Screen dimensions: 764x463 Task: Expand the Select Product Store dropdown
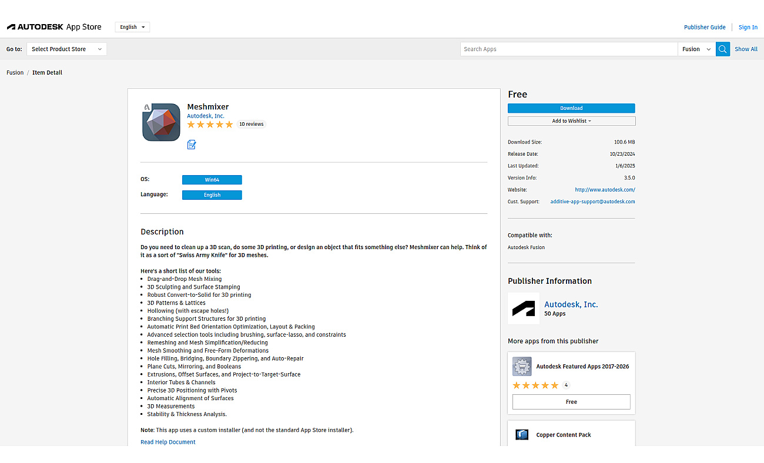coord(66,49)
